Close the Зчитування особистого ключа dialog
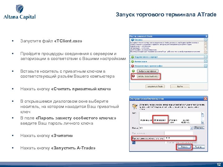Viewport: 223px width, 167px height. click(205, 99)
